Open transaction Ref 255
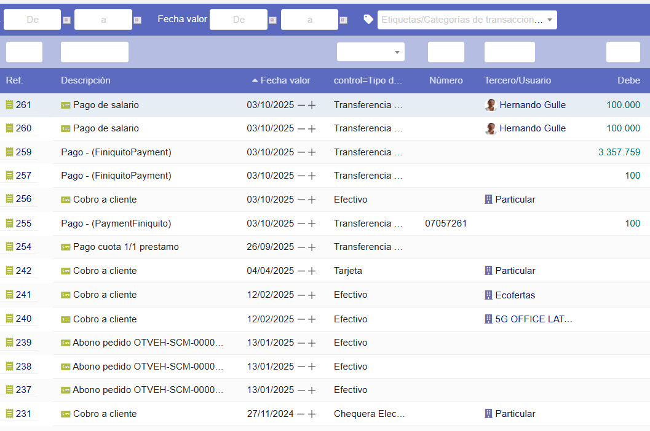This screenshot has height=431, width=650. tap(23, 223)
